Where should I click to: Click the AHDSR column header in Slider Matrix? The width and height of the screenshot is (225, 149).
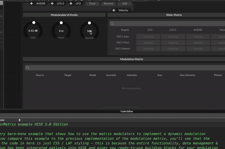tap(198, 30)
